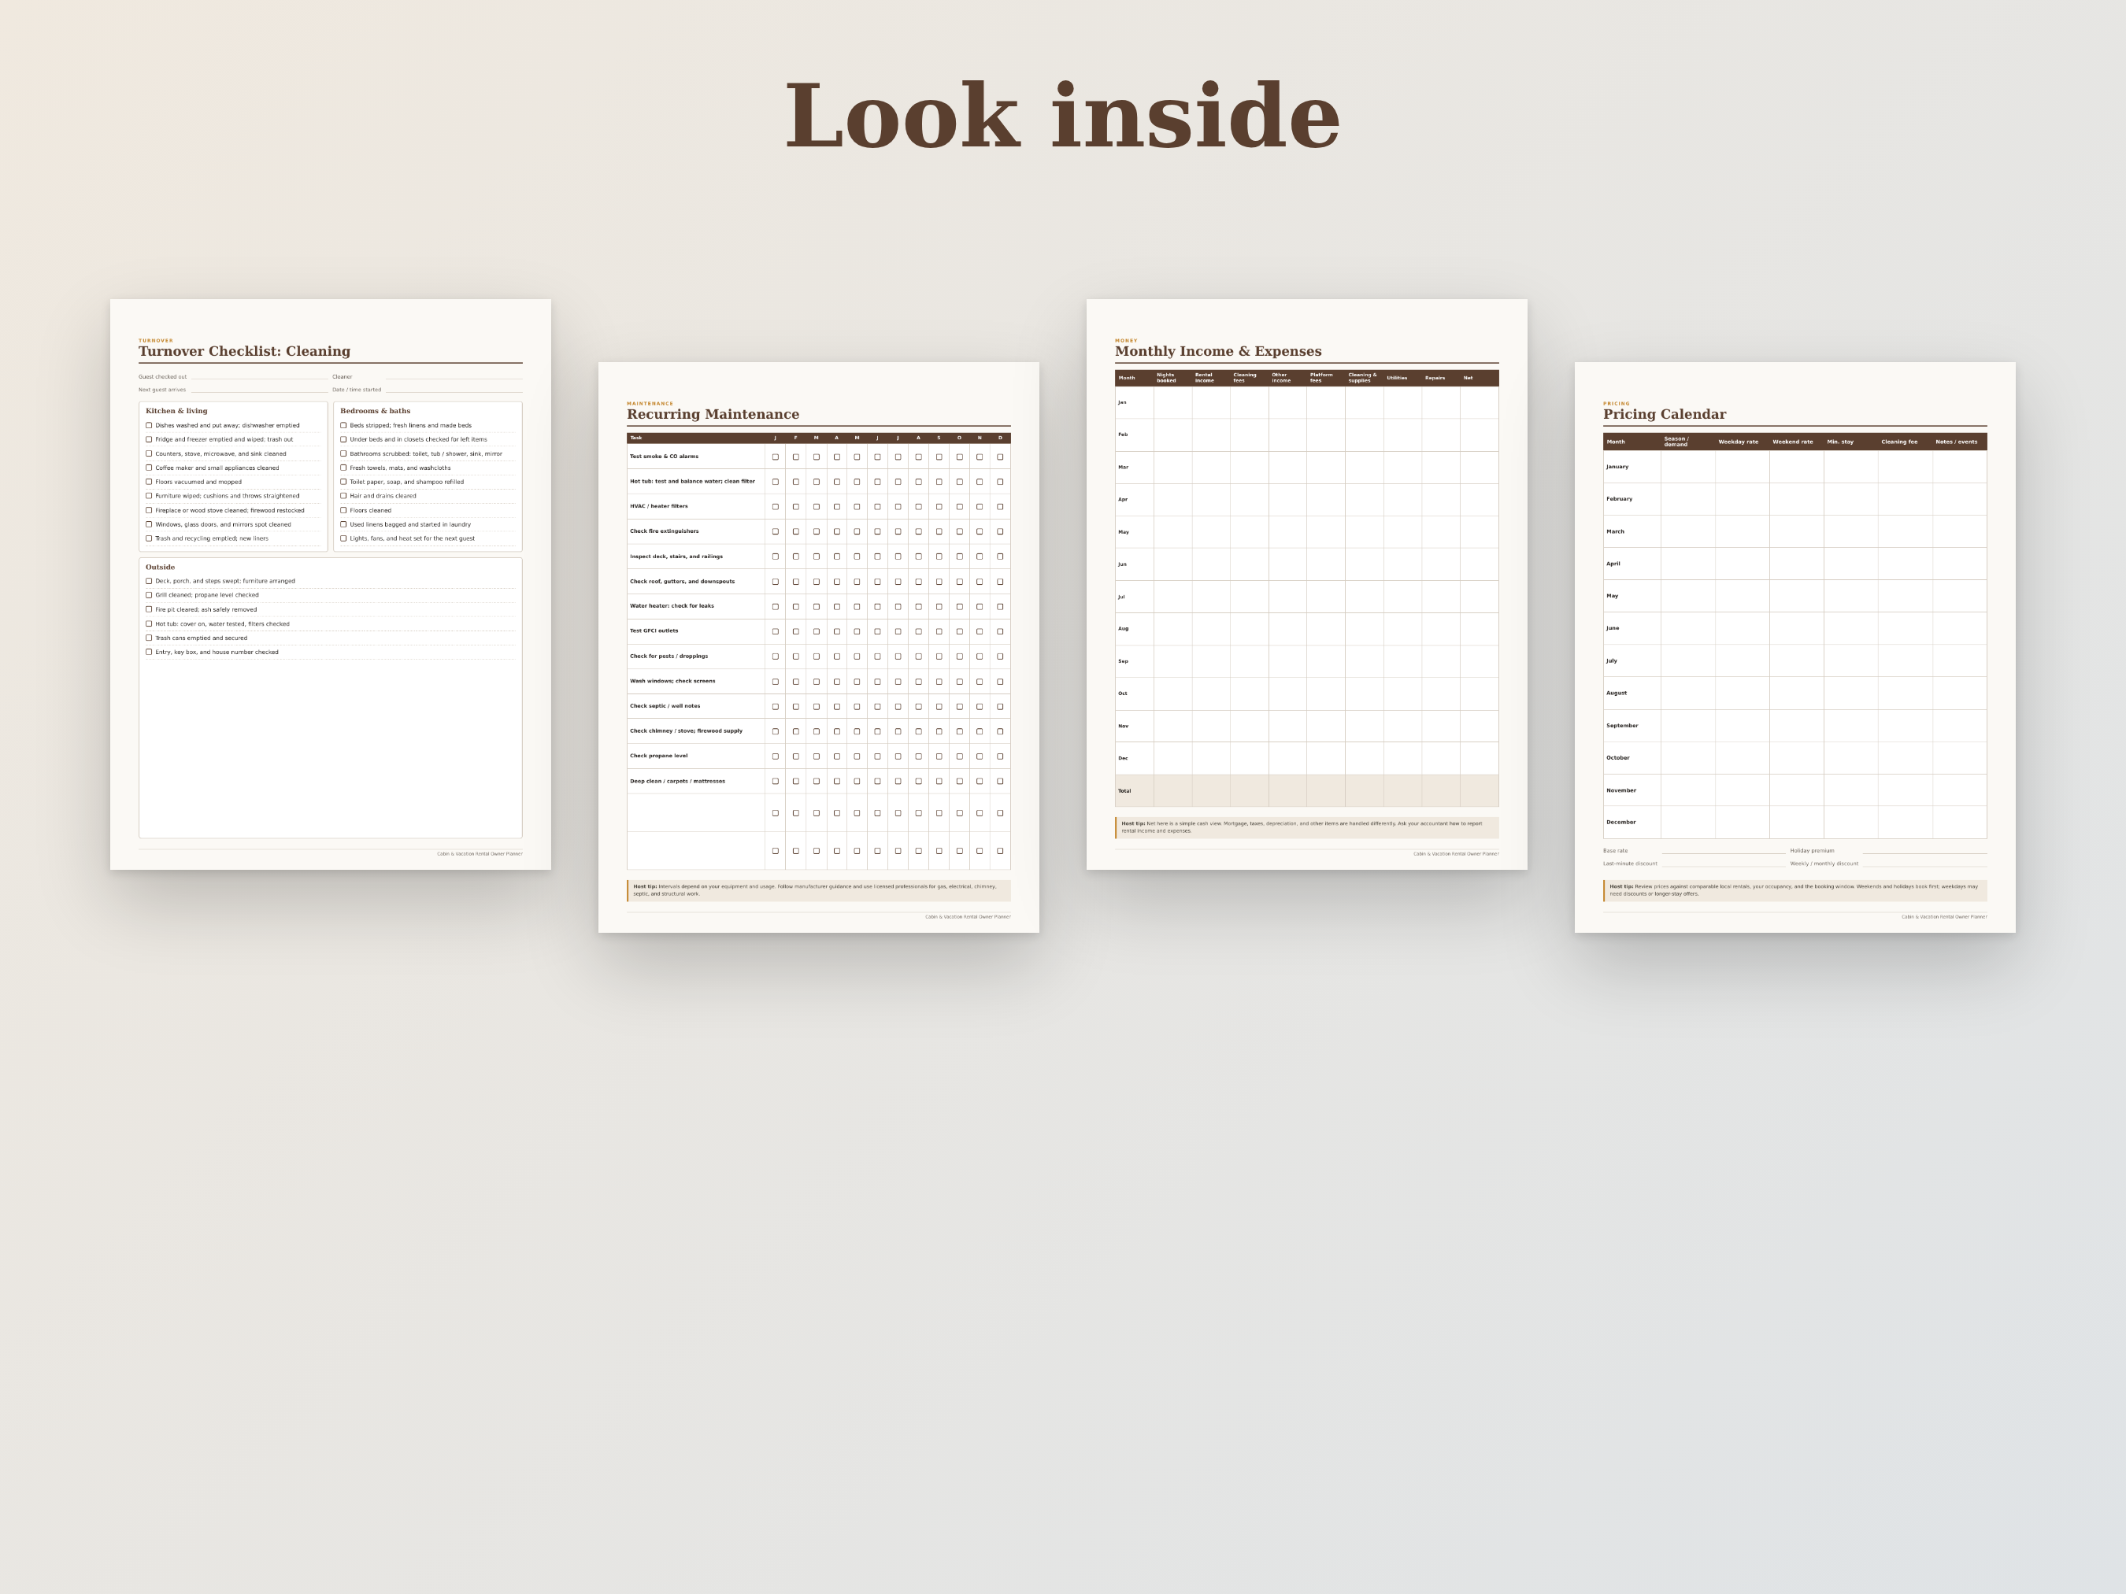2126x1594 pixels.
Task: Click the Recurring Maintenance host tip note
Action: tap(819, 891)
